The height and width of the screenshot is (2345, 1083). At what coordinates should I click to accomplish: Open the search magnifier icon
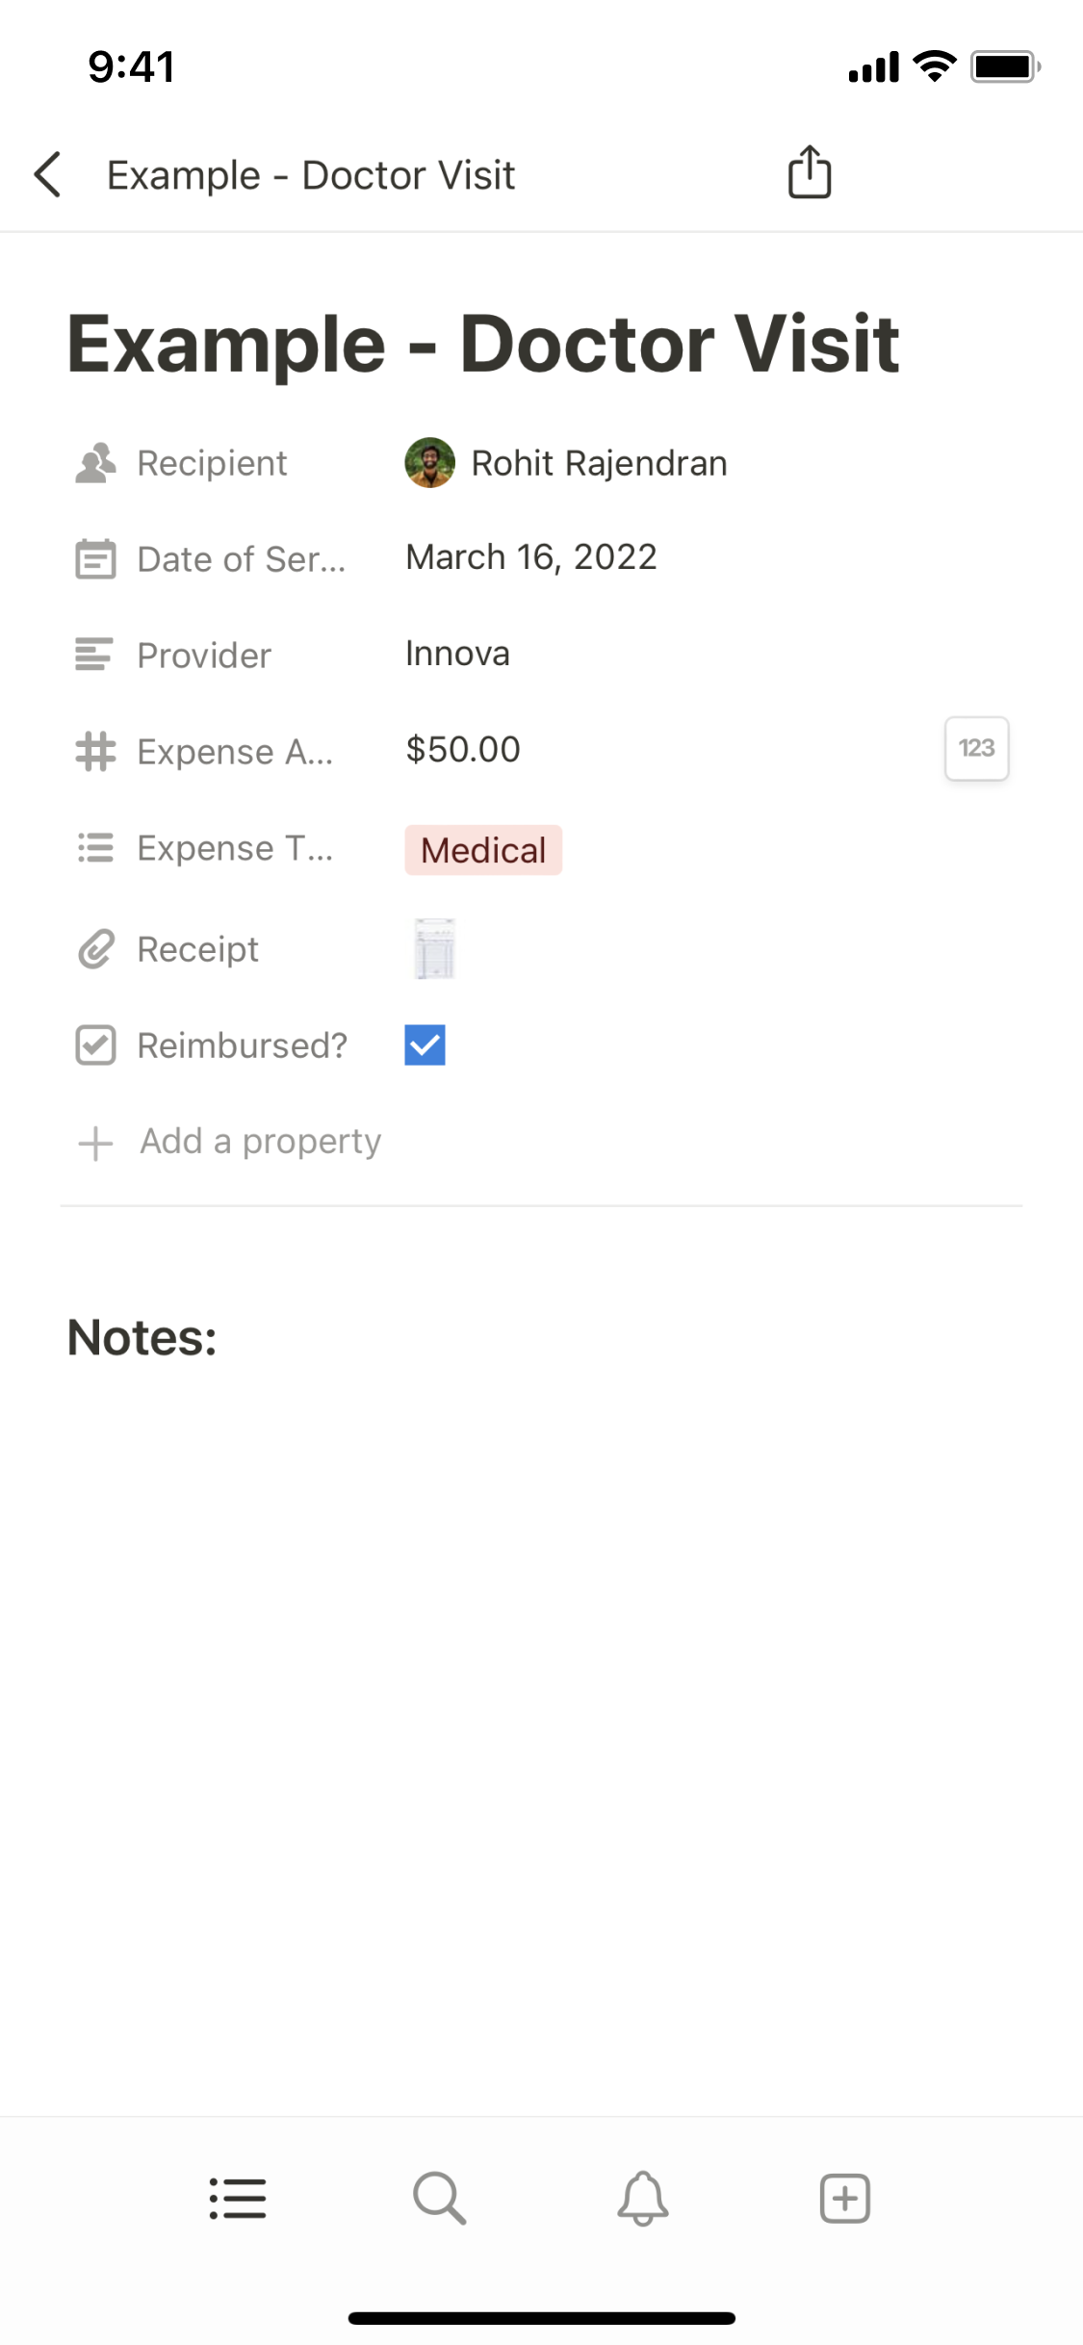point(440,2199)
